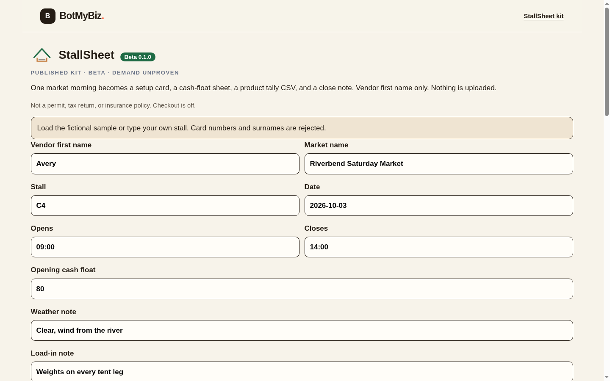Click the 'Weather note' label
The width and height of the screenshot is (610, 381).
(53, 312)
